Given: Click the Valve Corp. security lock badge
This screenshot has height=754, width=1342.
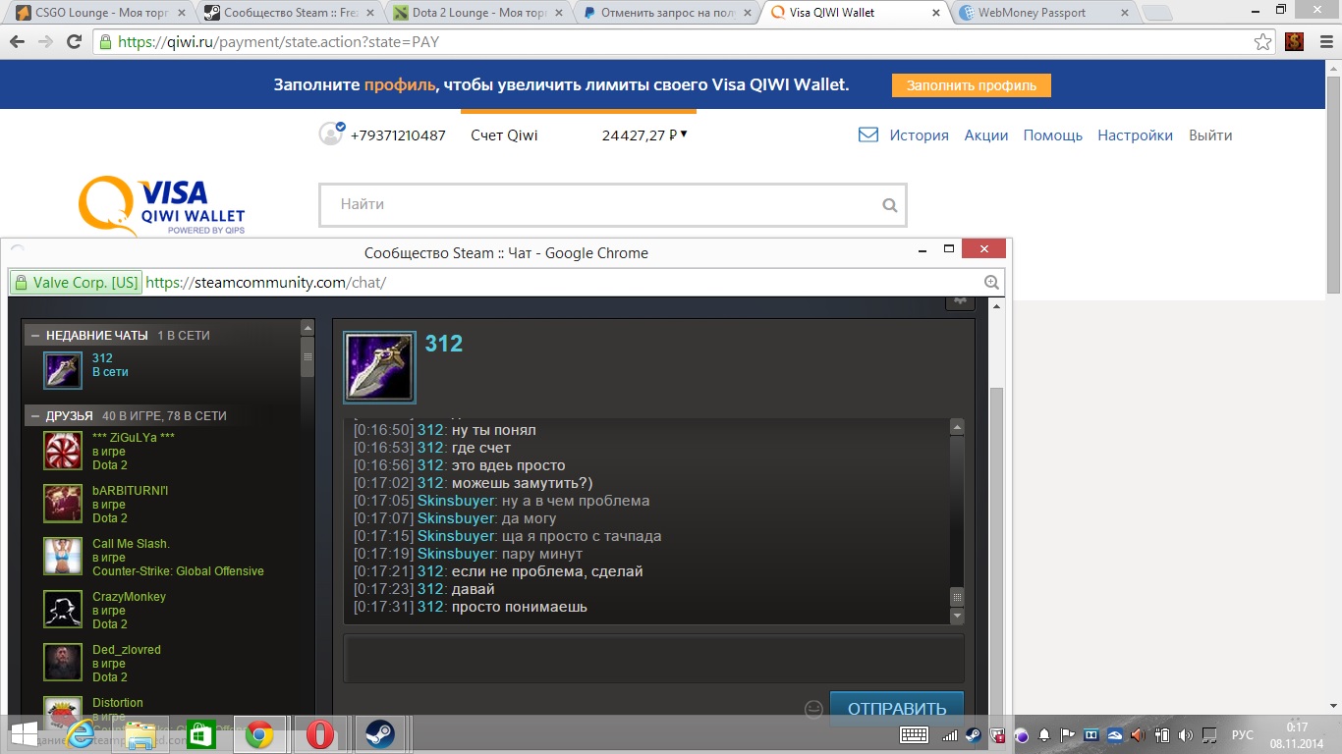Looking at the screenshot, I should (76, 283).
